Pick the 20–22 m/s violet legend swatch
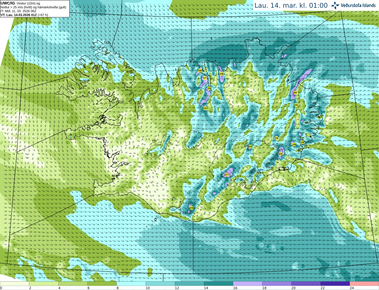The image size is (379, 290). [306, 283]
